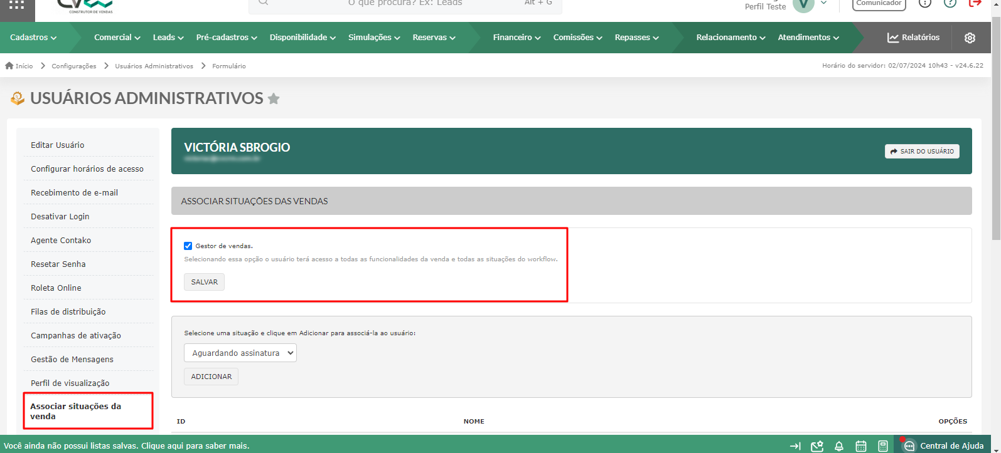This screenshot has height=453, width=1001.
Task: Open the Comissões menu
Action: 577,38
